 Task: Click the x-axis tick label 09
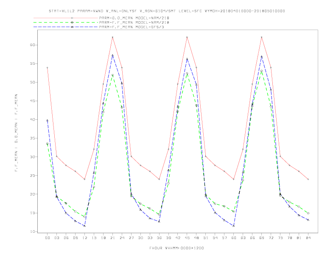tap(76, 238)
